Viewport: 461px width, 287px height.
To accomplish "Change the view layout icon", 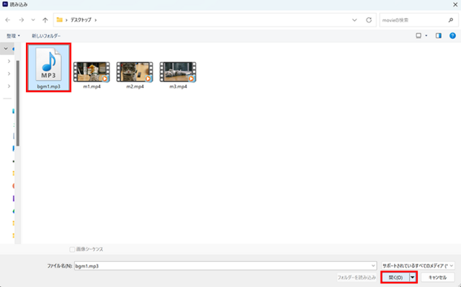I will [x=419, y=35].
